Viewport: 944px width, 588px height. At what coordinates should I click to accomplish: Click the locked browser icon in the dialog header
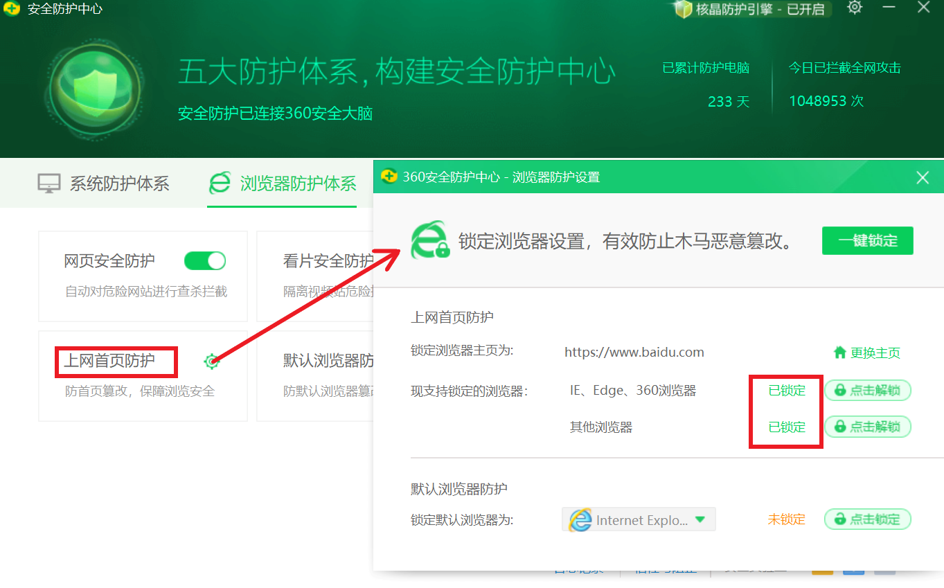coord(430,240)
